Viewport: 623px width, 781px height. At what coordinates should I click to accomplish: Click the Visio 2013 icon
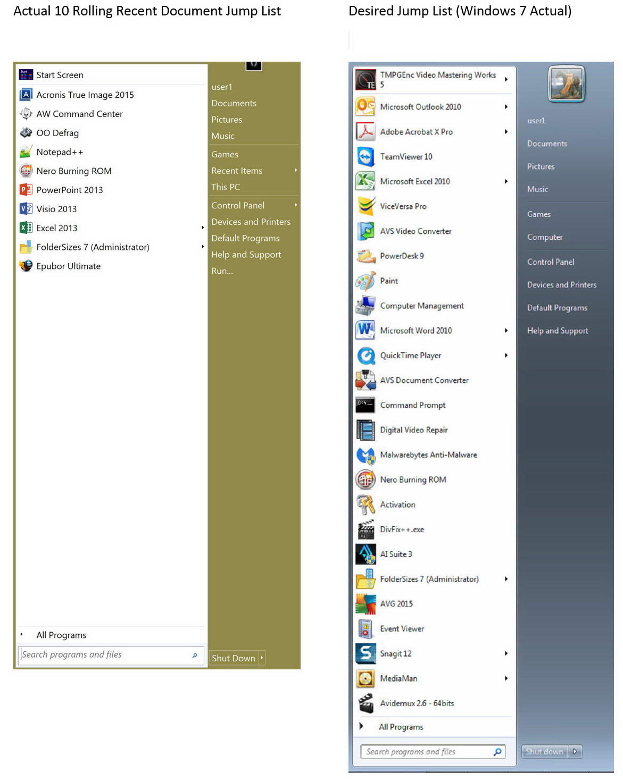(x=26, y=209)
